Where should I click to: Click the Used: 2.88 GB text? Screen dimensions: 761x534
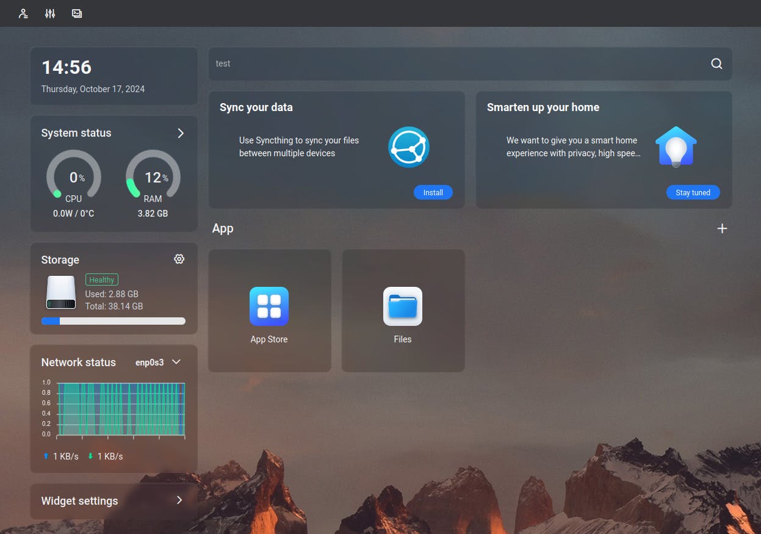pyautogui.click(x=112, y=294)
